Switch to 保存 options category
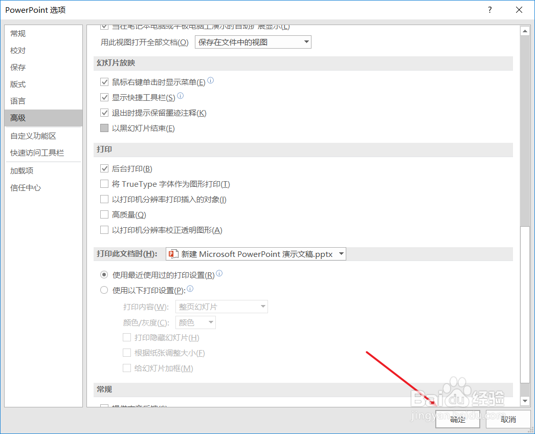Screen dimensions: 535x434 [x=43, y=67]
